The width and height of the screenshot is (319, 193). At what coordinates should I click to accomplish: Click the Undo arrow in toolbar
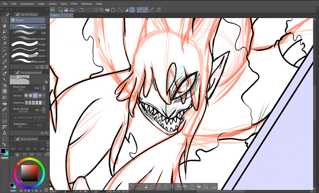(82, 9)
